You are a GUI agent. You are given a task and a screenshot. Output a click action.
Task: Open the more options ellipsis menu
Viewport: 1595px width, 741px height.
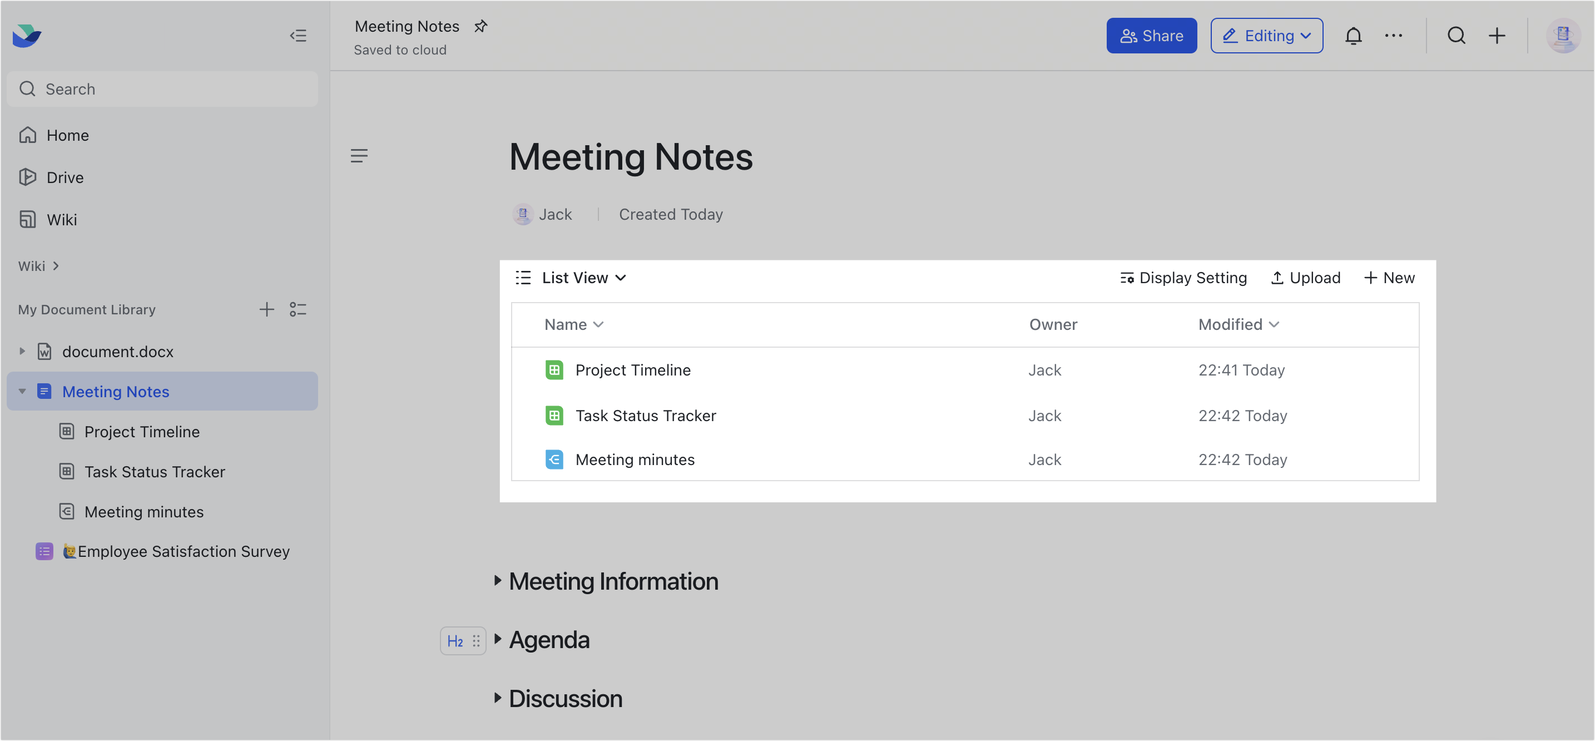(1393, 36)
